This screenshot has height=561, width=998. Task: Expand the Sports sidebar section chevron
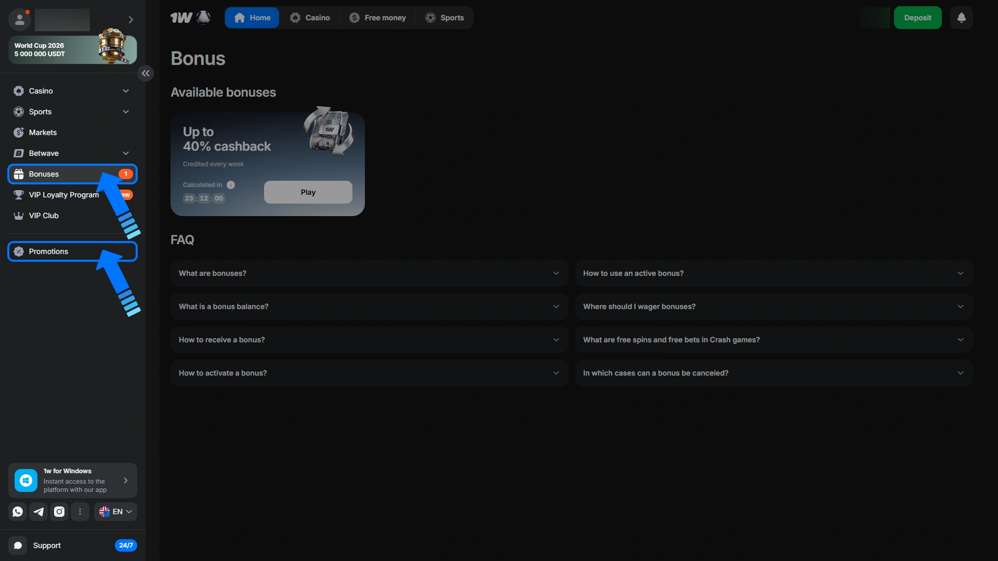pos(126,112)
